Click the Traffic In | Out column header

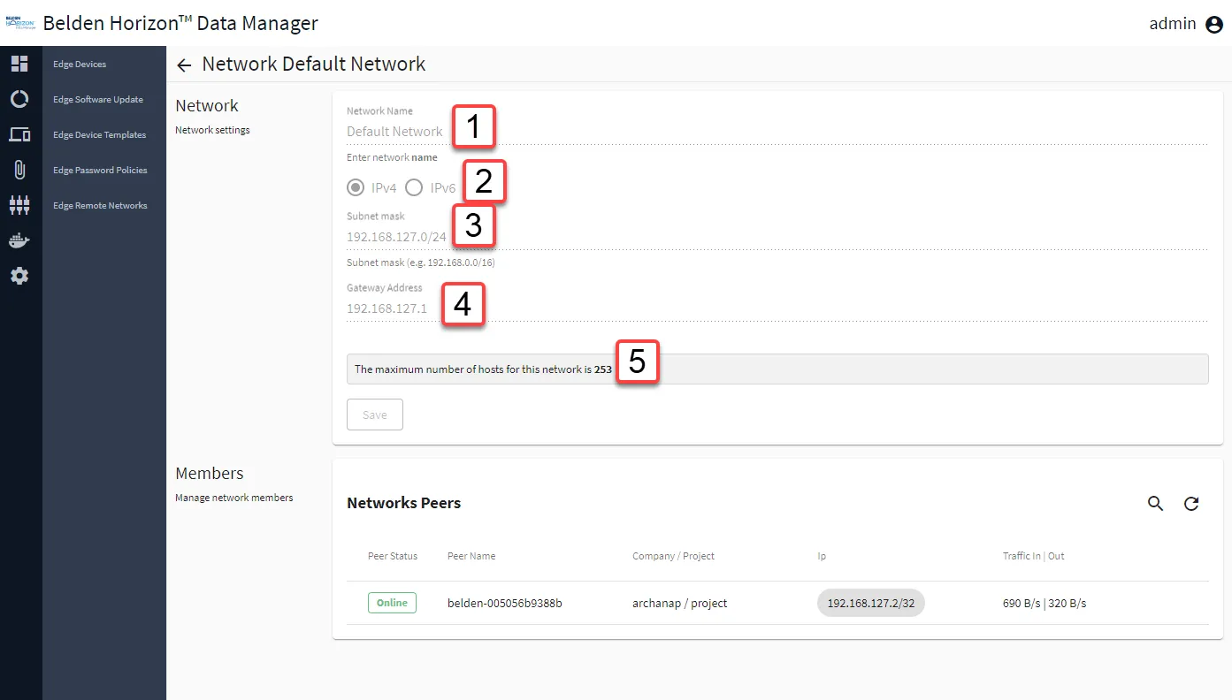click(1034, 556)
